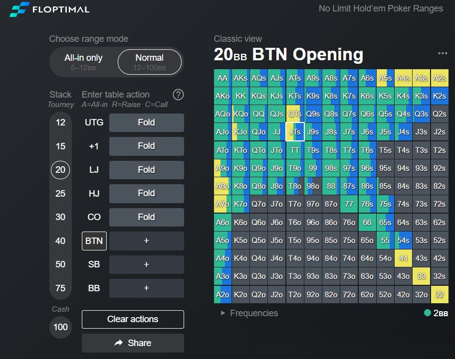
Task: Choose the 20 stack size
Action: (60, 170)
